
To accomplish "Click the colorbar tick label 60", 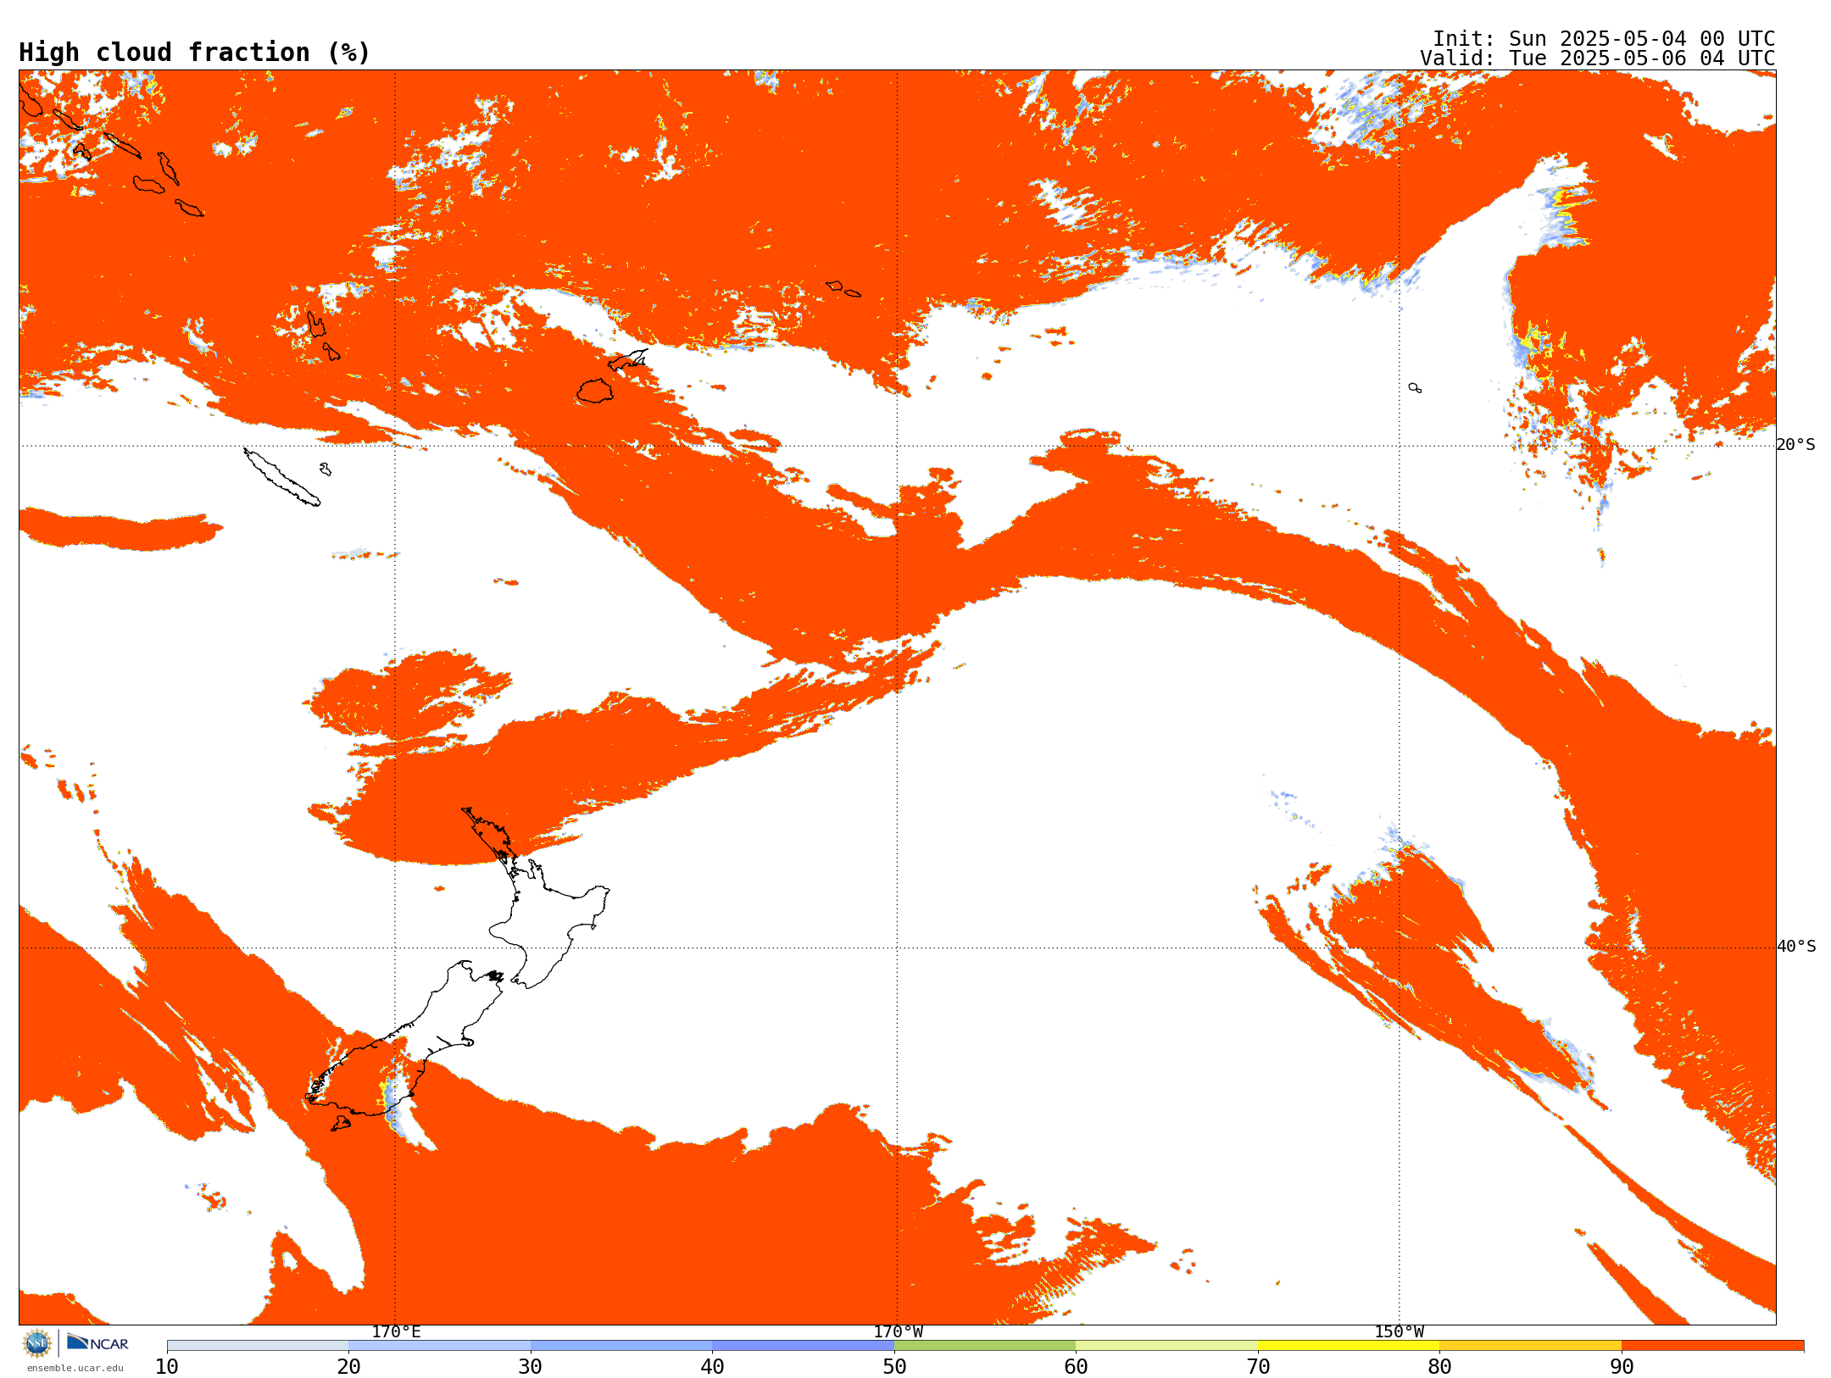I will pyautogui.click(x=1076, y=1367).
